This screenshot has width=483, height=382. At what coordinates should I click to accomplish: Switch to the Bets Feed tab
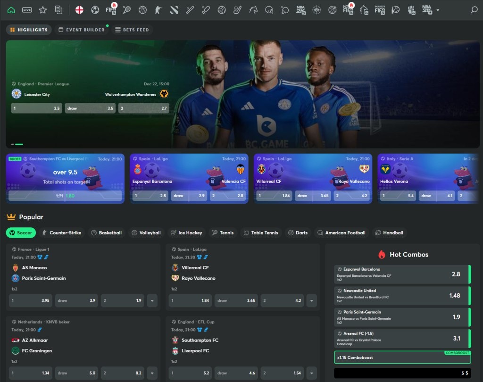tap(132, 30)
